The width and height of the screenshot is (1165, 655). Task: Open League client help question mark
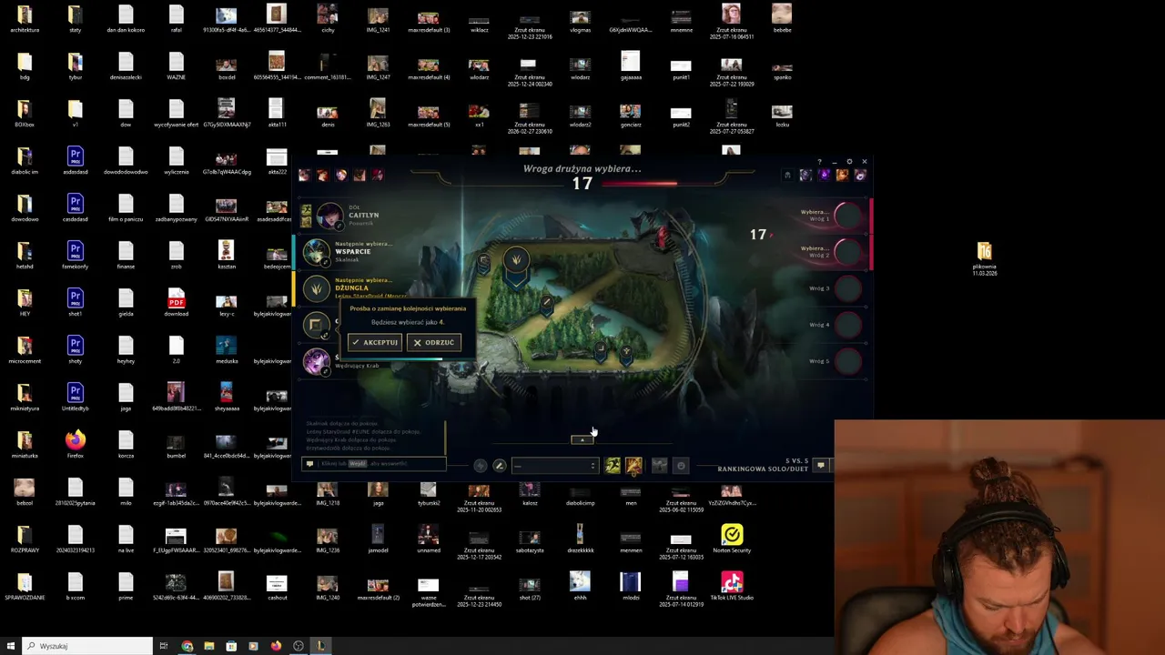click(x=819, y=162)
